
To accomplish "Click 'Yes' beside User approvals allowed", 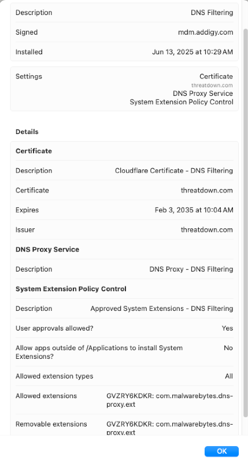I will 227,328.
